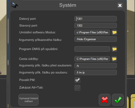Open folder browser for Cesta údržby
Image resolution: width=135 pixels, height=108 pixels.
point(114,59)
